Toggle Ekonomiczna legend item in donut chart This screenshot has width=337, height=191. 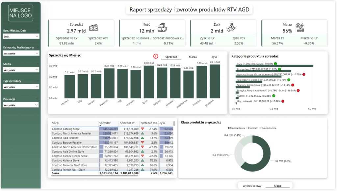click(x=268, y=128)
